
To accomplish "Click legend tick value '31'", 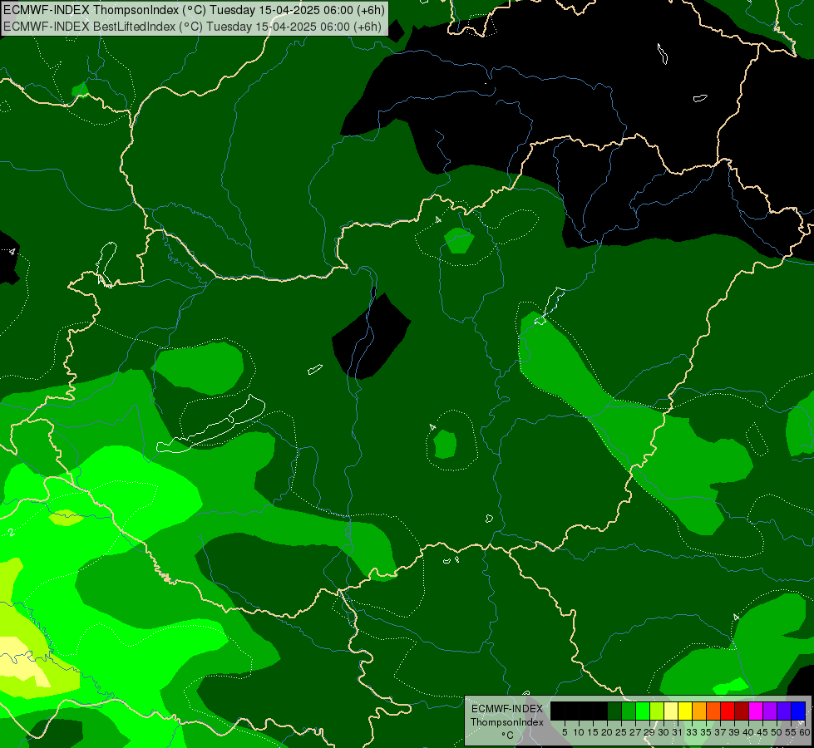I will click(678, 732).
